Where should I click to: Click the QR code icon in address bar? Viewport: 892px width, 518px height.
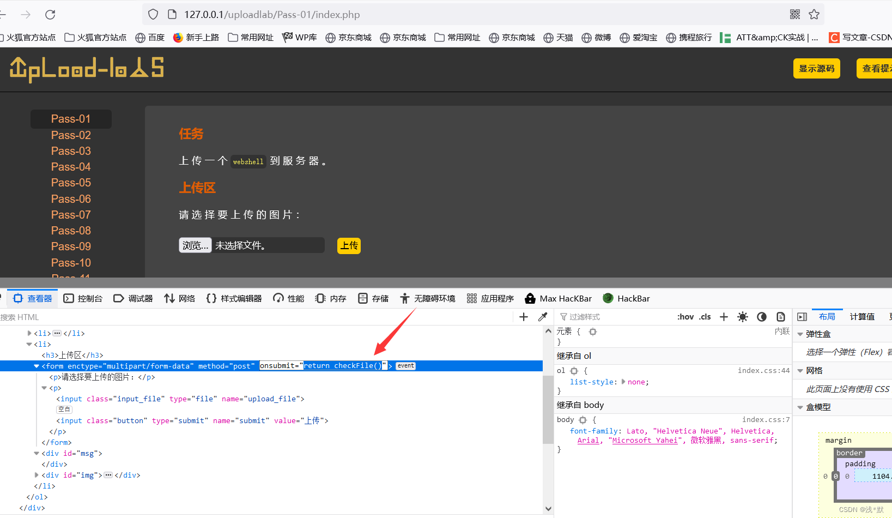point(795,15)
